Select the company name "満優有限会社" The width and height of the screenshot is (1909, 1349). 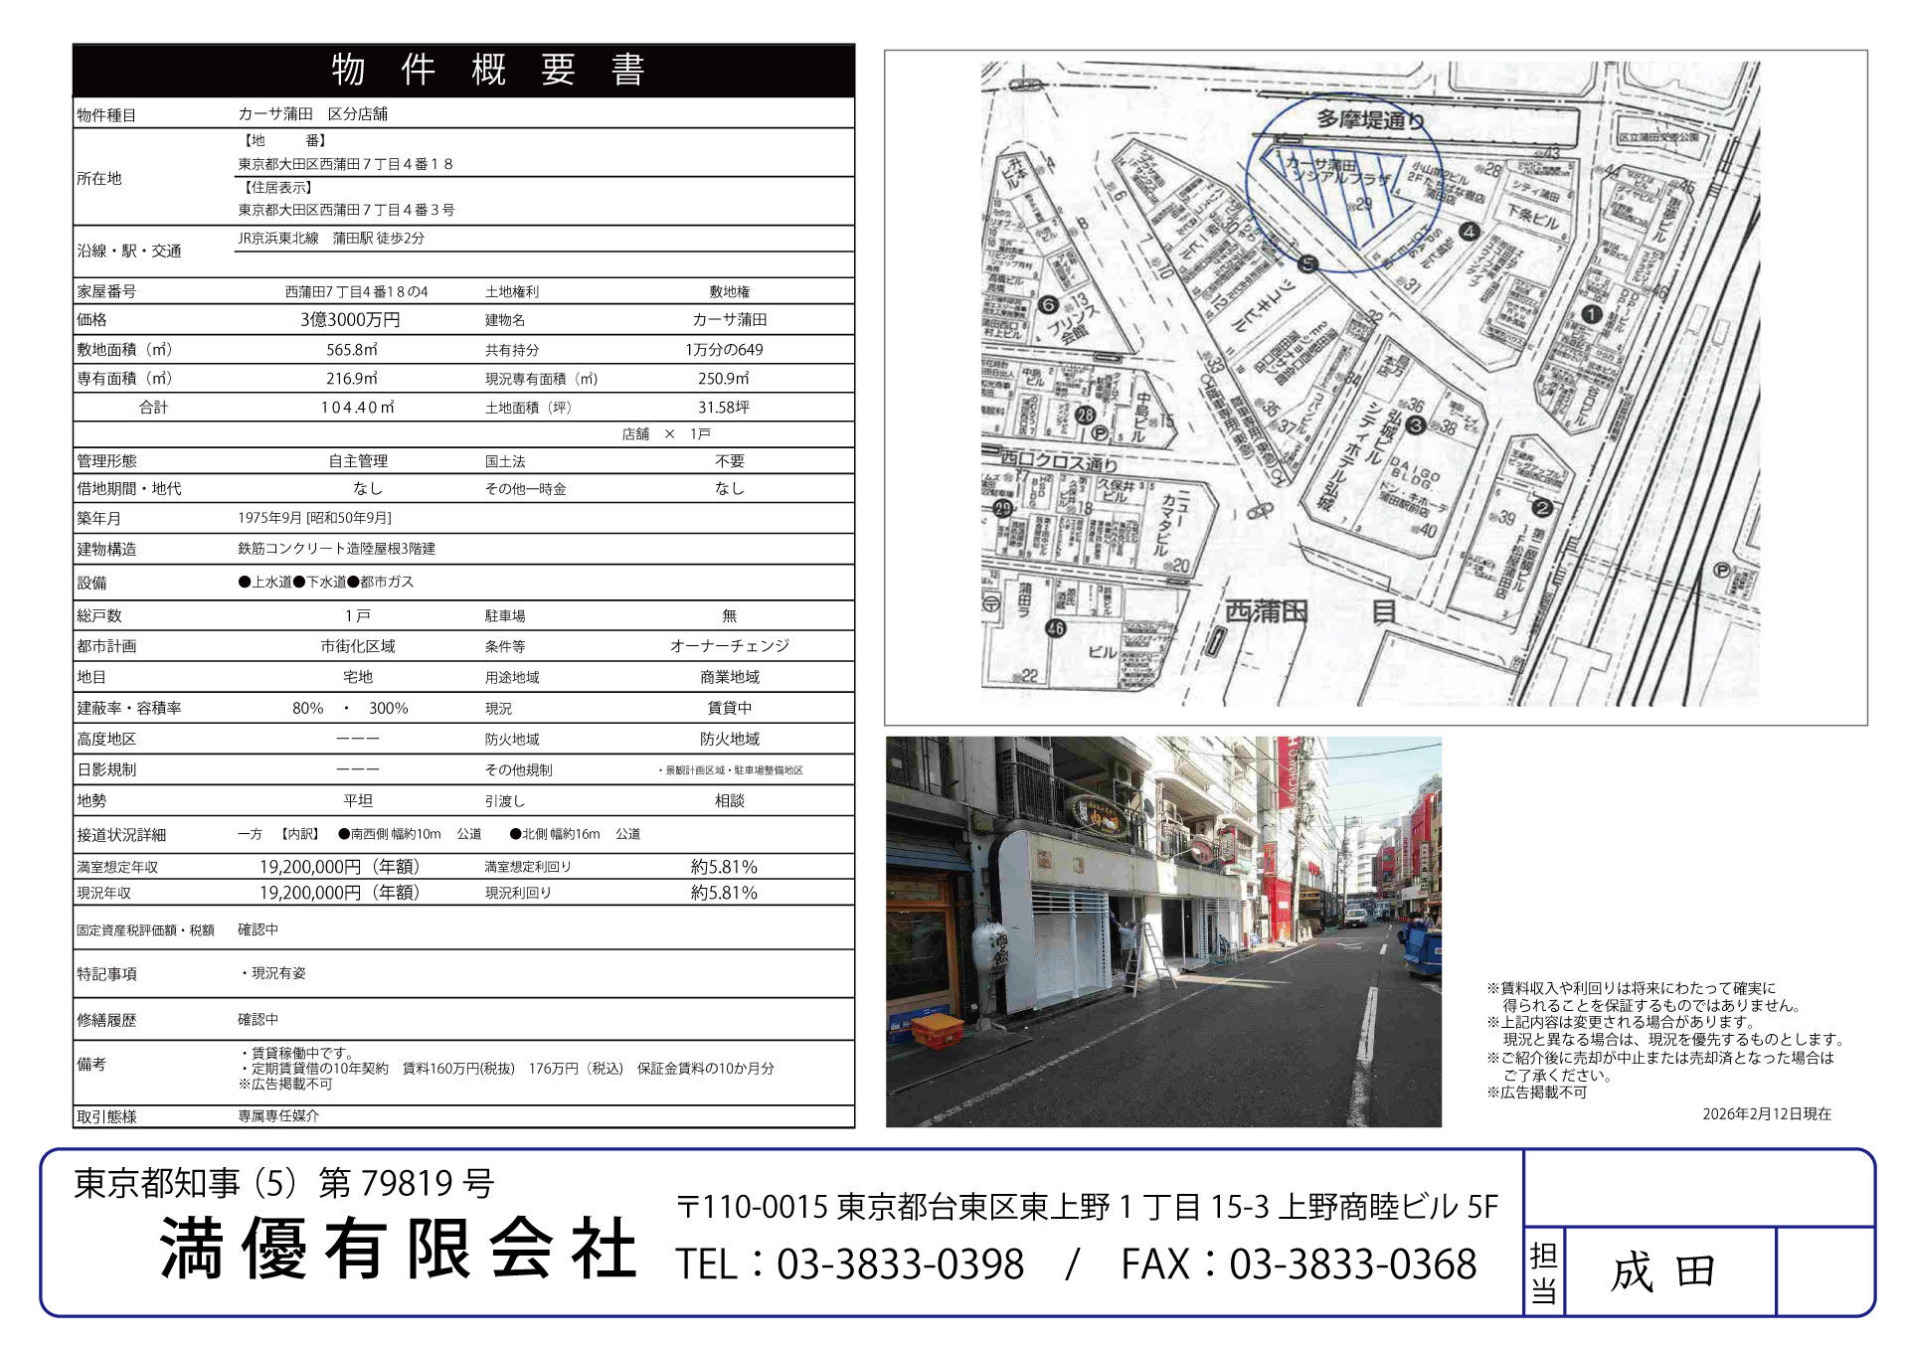(x=399, y=1250)
